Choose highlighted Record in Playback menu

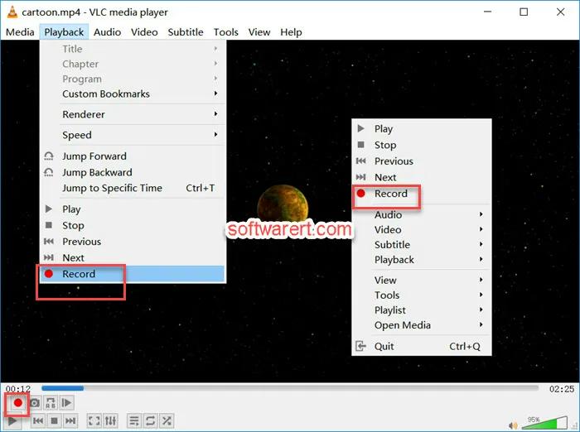(133, 274)
